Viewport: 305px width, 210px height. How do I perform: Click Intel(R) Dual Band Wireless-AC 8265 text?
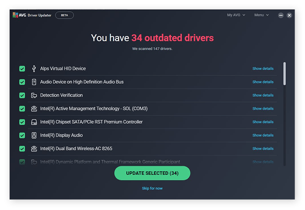tap(76, 149)
